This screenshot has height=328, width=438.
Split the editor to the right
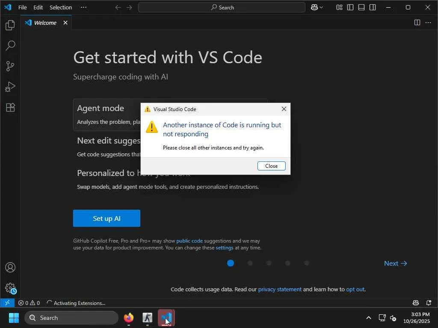[x=417, y=23]
